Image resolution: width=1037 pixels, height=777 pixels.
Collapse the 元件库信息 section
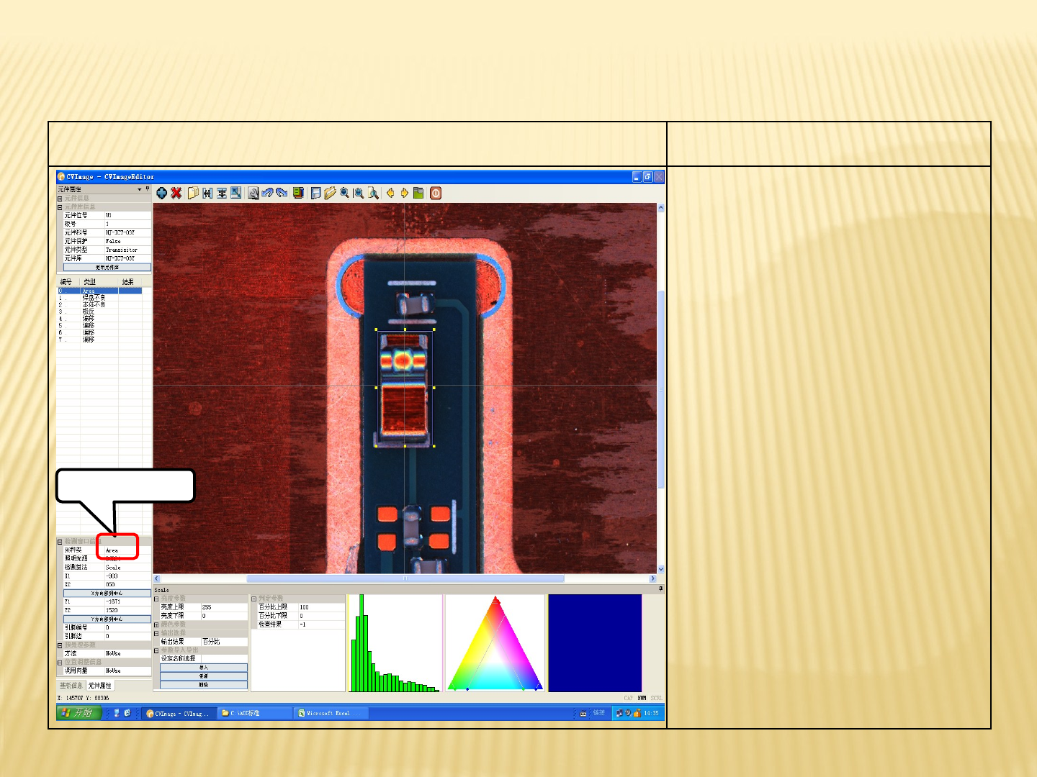[x=60, y=207]
